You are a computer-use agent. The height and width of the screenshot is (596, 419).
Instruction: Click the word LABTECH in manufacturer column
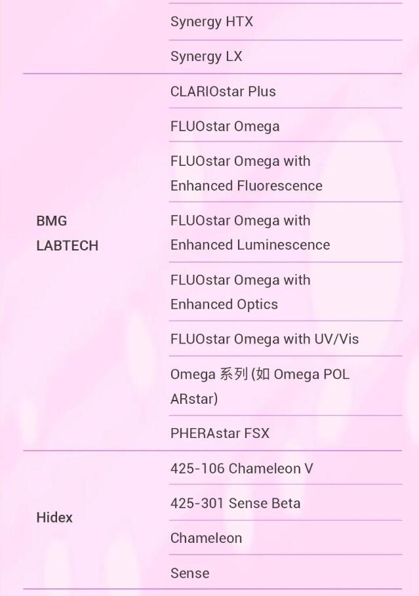[x=67, y=246]
